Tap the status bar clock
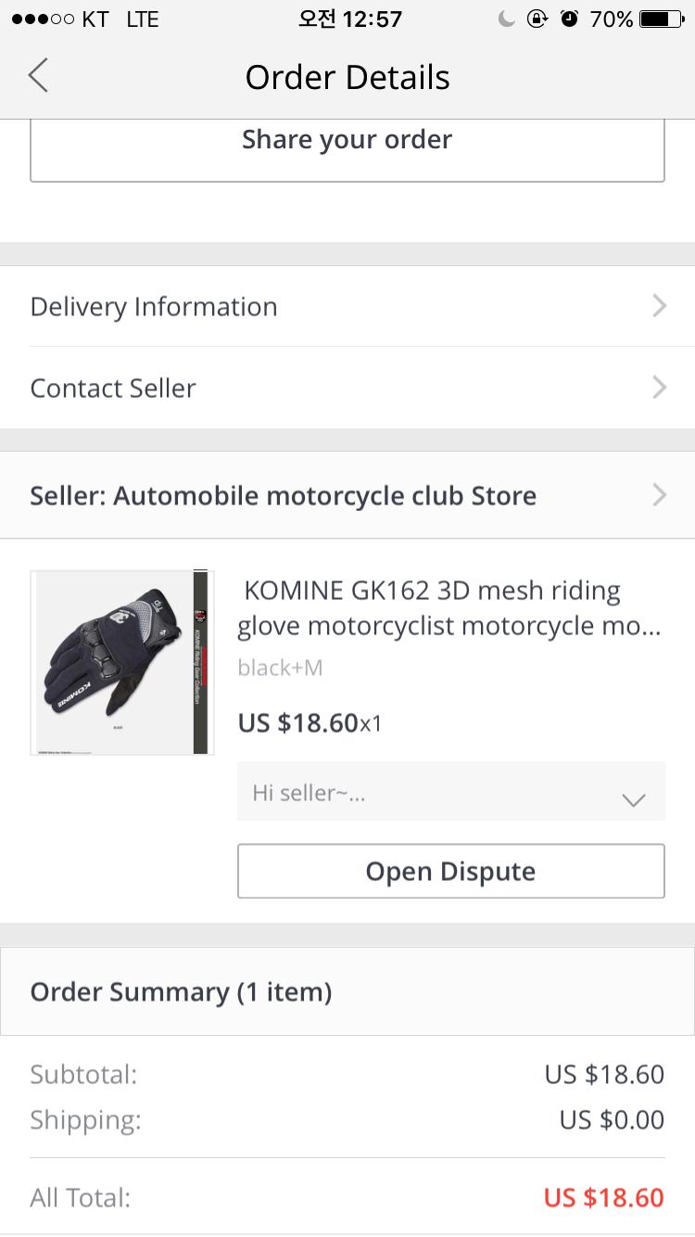This screenshot has width=695, height=1237. (x=349, y=19)
